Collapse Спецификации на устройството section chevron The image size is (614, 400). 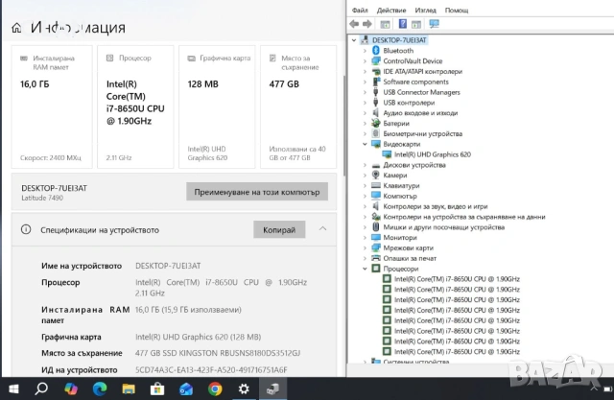322,228
